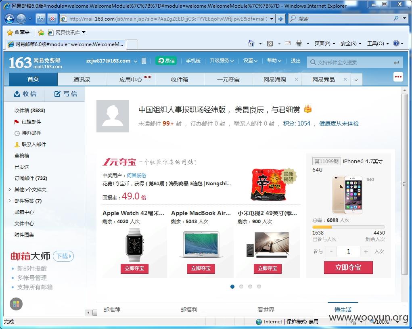Click the go arrow beside the address bar
This screenshot has height=329, width=412.
pyautogui.click(x=280, y=19)
